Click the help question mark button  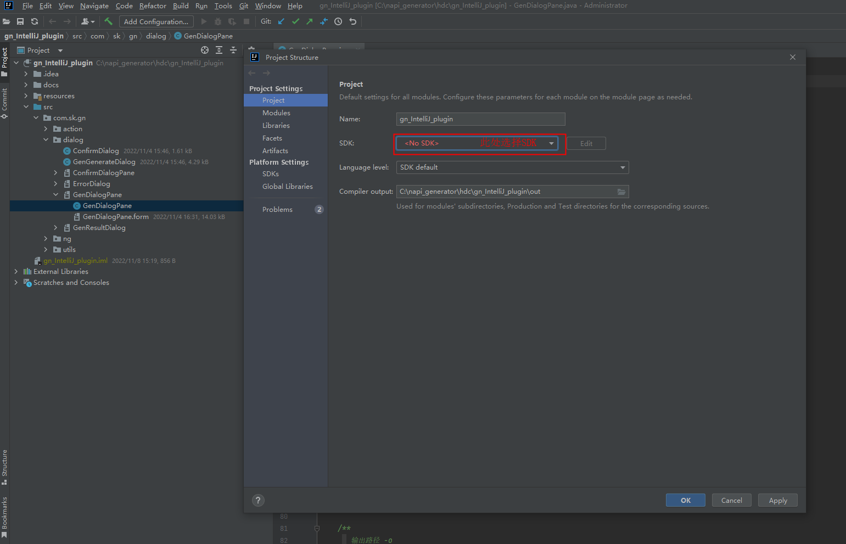pos(258,500)
